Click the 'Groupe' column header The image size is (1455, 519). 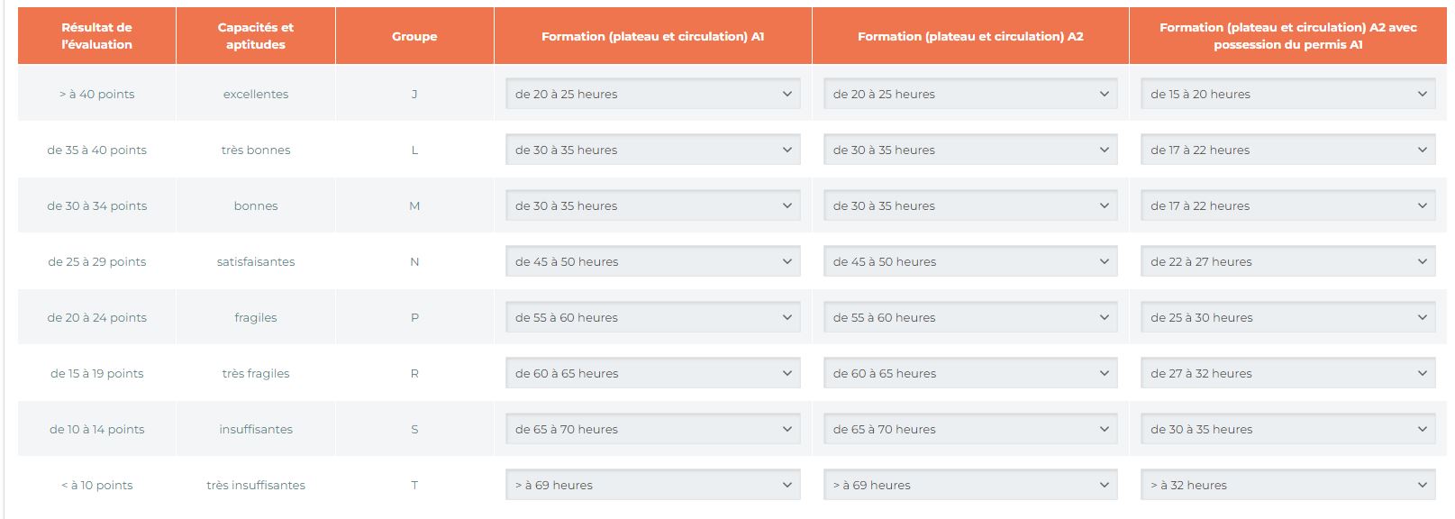tap(414, 36)
